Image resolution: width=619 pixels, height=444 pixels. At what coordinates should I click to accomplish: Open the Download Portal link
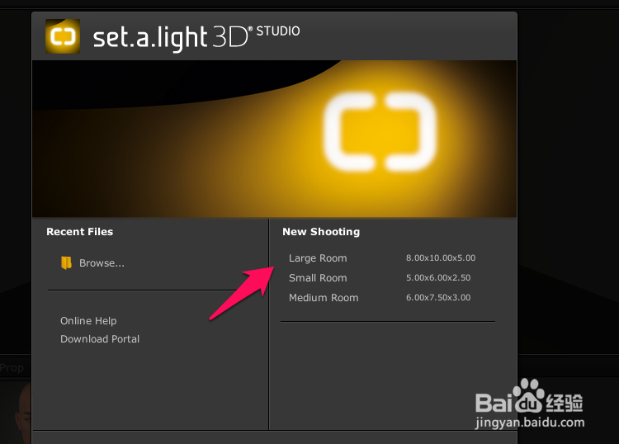(100, 339)
